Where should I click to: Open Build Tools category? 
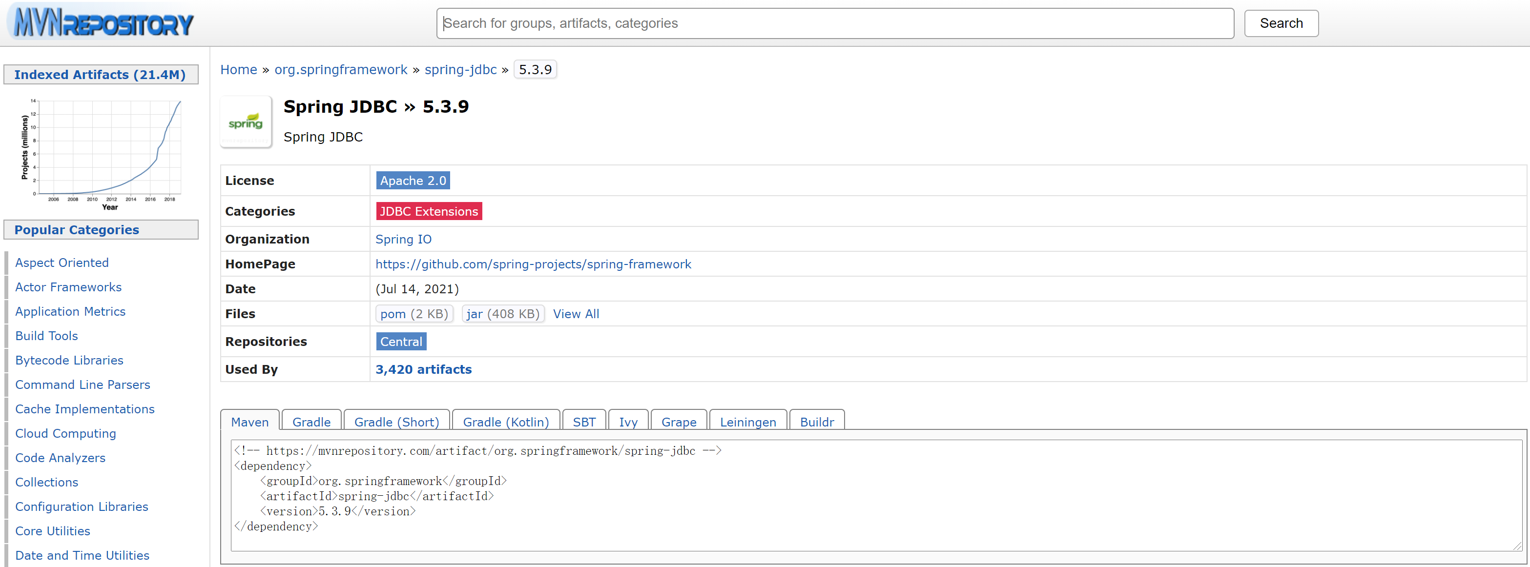click(x=46, y=335)
